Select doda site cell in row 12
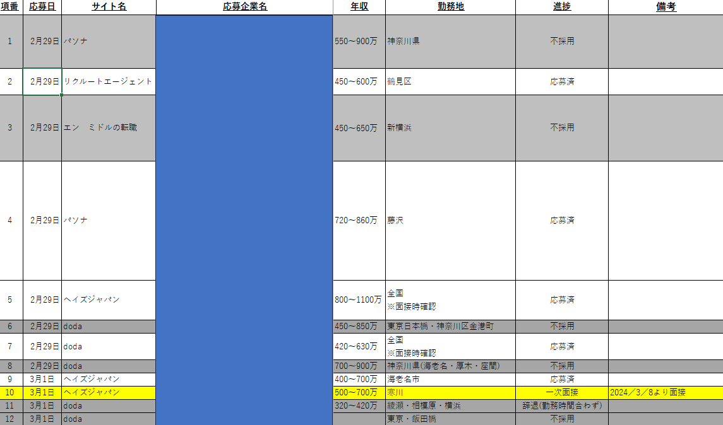723x425 pixels. 109,419
